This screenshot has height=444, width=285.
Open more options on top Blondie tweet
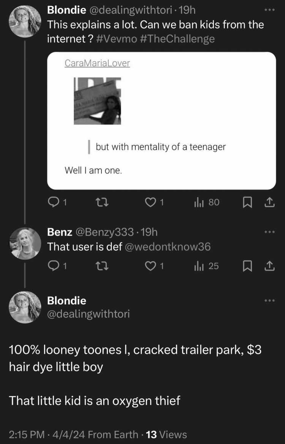pyautogui.click(x=269, y=10)
